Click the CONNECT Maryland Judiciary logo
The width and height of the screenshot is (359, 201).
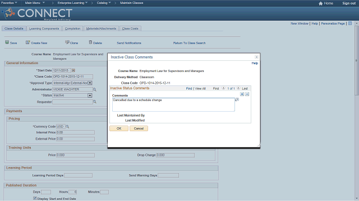click(37, 13)
